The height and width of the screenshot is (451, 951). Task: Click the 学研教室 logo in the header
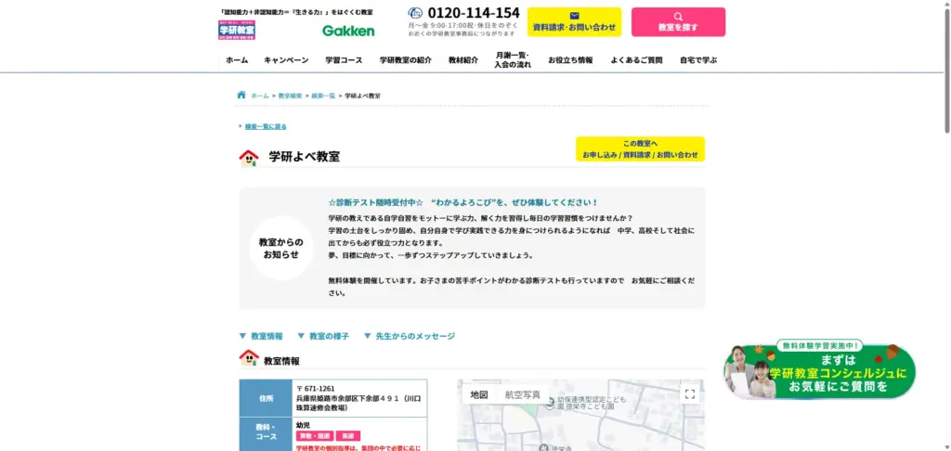tap(237, 30)
